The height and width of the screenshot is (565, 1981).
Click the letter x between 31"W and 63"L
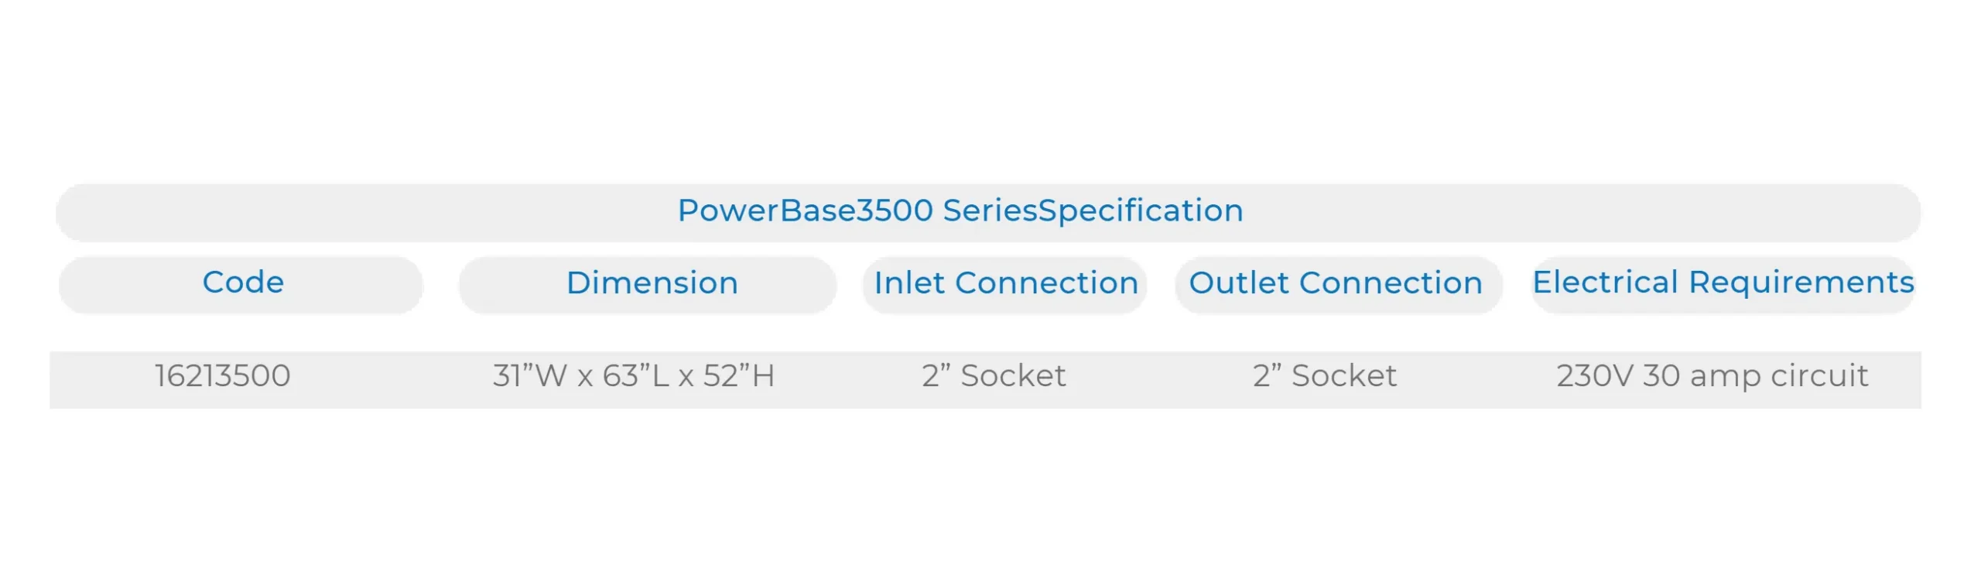click(585, 378)
